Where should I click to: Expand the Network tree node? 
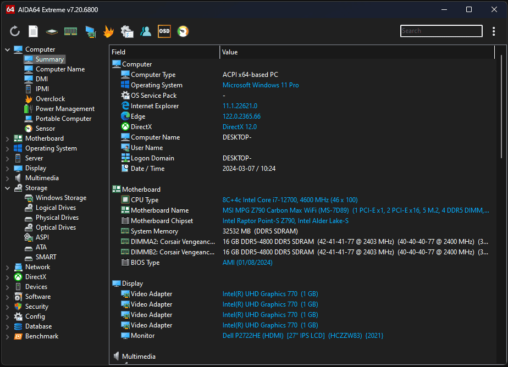(8, 267)
